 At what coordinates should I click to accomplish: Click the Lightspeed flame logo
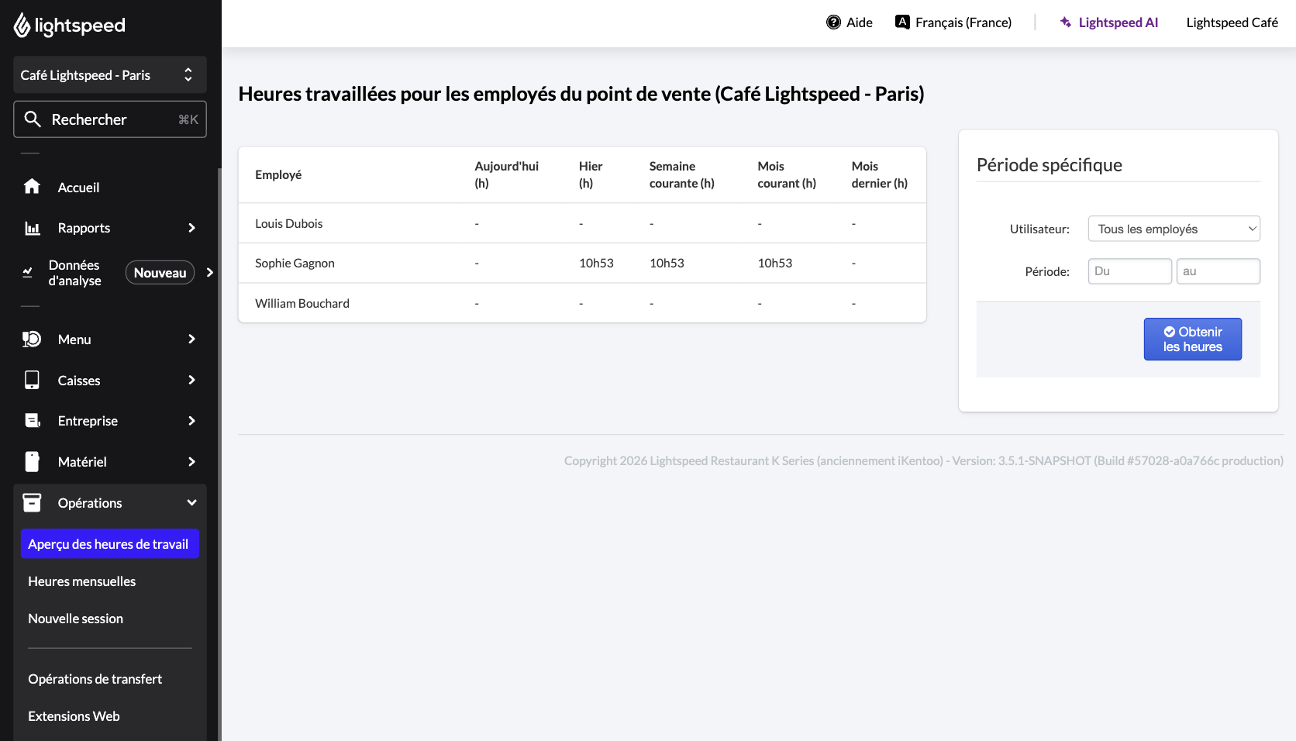pyautogui.click(x=22, y=26)
